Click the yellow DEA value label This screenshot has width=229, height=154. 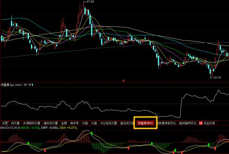(x=68, y=128)
